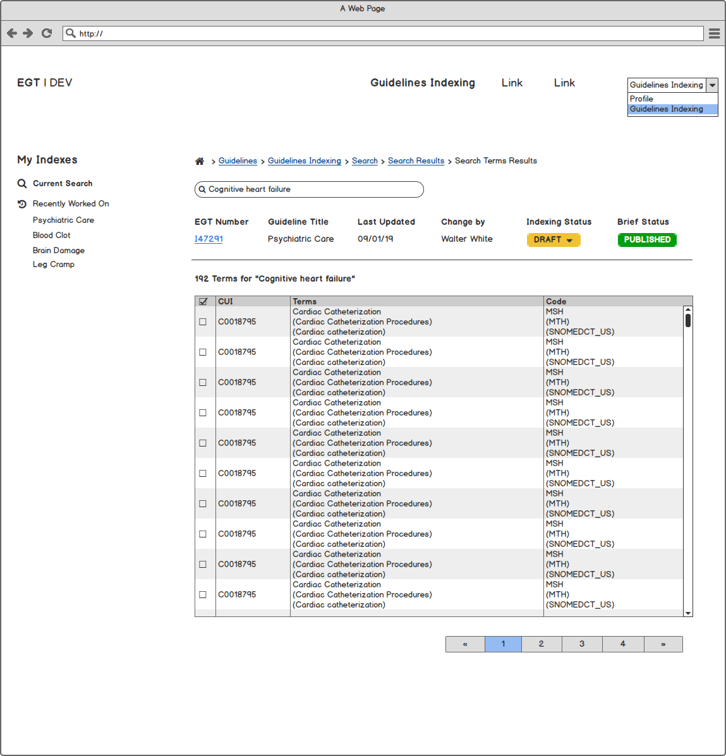Click the home breadcrumb icon
The height and width of the screenshot is (756, 726).
click(x=200, y=161)
